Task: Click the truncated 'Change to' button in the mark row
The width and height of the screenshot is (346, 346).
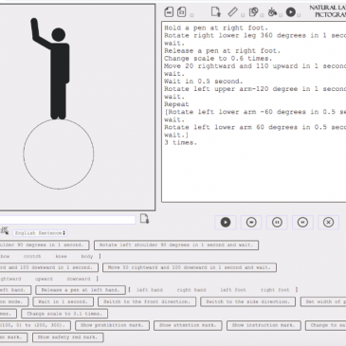Action: tap(326, 325)
